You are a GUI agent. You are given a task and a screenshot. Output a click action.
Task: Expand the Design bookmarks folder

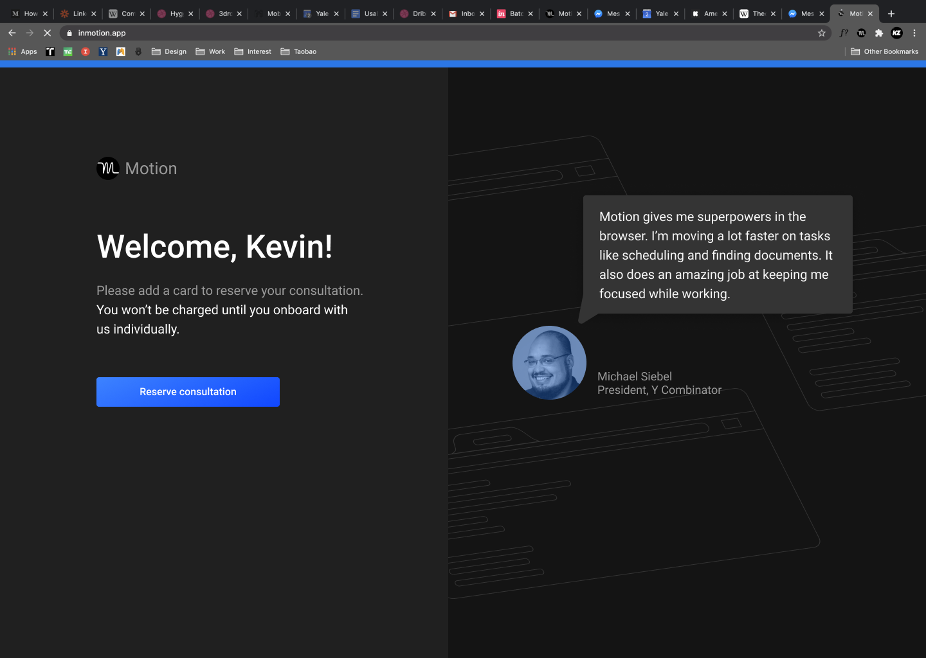pos(169,51)
